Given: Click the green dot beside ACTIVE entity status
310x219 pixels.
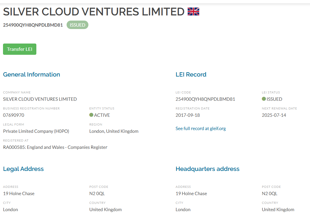Looking at the screenshot, I should (91, 115).
